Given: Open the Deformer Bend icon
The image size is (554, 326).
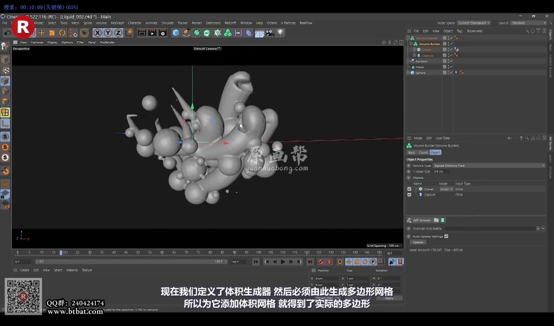Looking at the screenshot, I should coord(248,33).
